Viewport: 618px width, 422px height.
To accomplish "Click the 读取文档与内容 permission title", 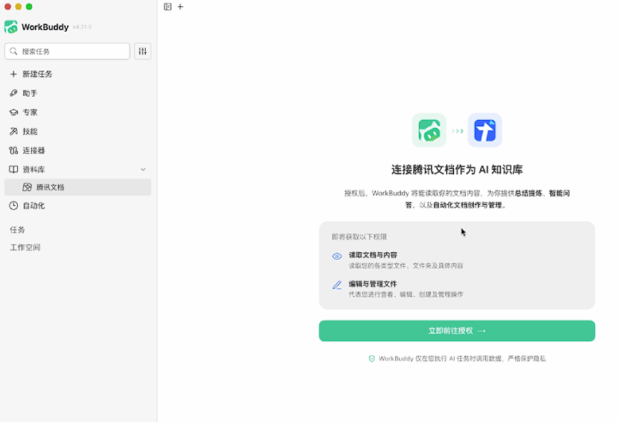I will [373, 255].
